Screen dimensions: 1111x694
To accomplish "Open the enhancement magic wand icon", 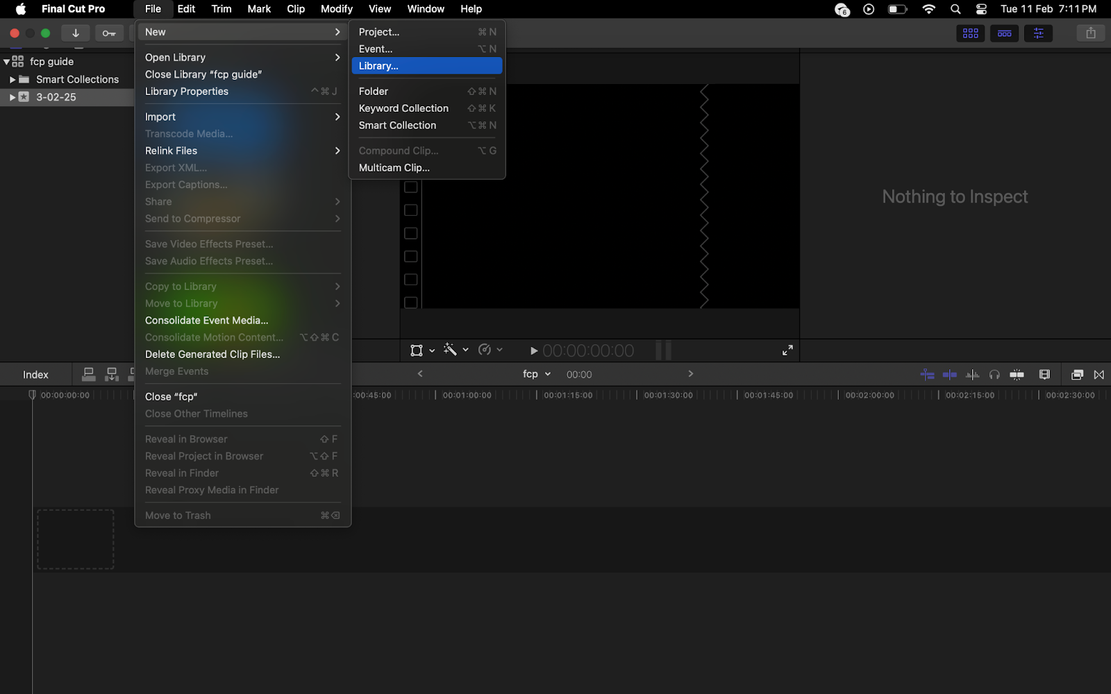I will pos(450,350).
